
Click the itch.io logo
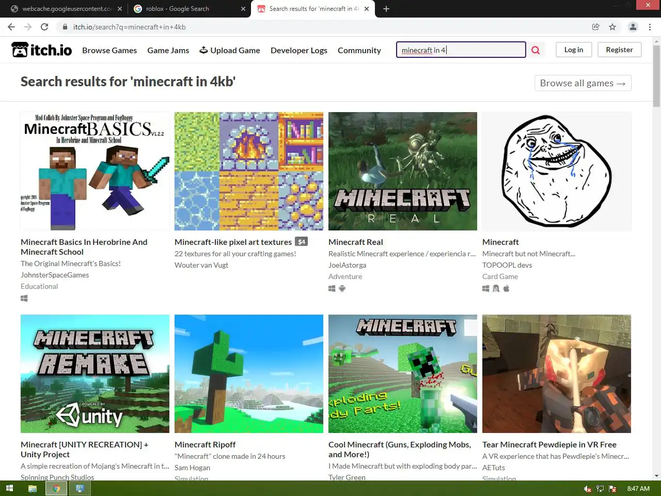coord(41,50)
